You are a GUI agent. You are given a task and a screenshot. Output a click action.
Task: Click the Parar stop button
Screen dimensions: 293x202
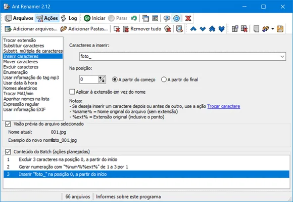tap(118, 18)
